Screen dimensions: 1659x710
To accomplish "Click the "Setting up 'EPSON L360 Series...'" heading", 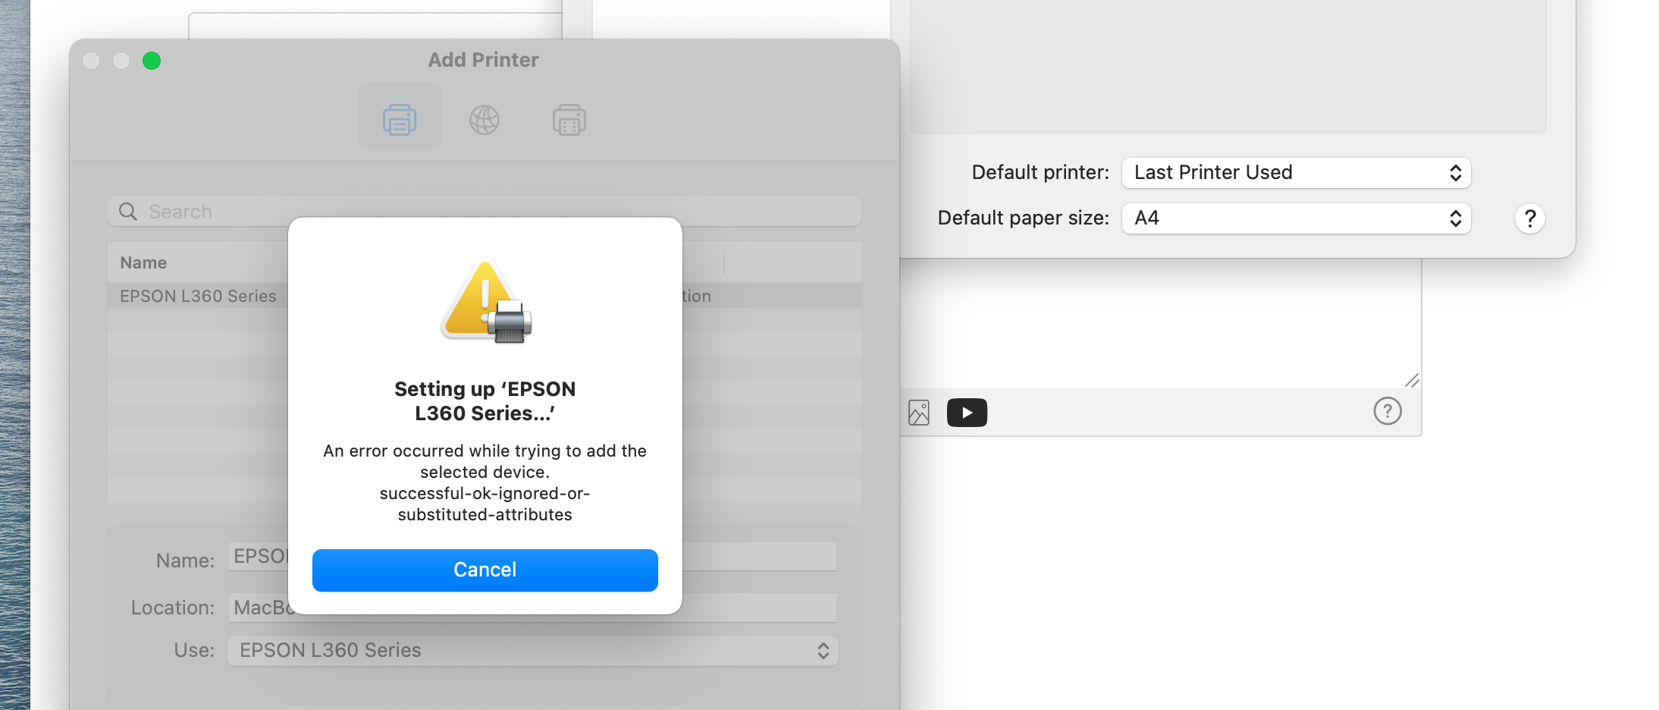I will [485, 401].
